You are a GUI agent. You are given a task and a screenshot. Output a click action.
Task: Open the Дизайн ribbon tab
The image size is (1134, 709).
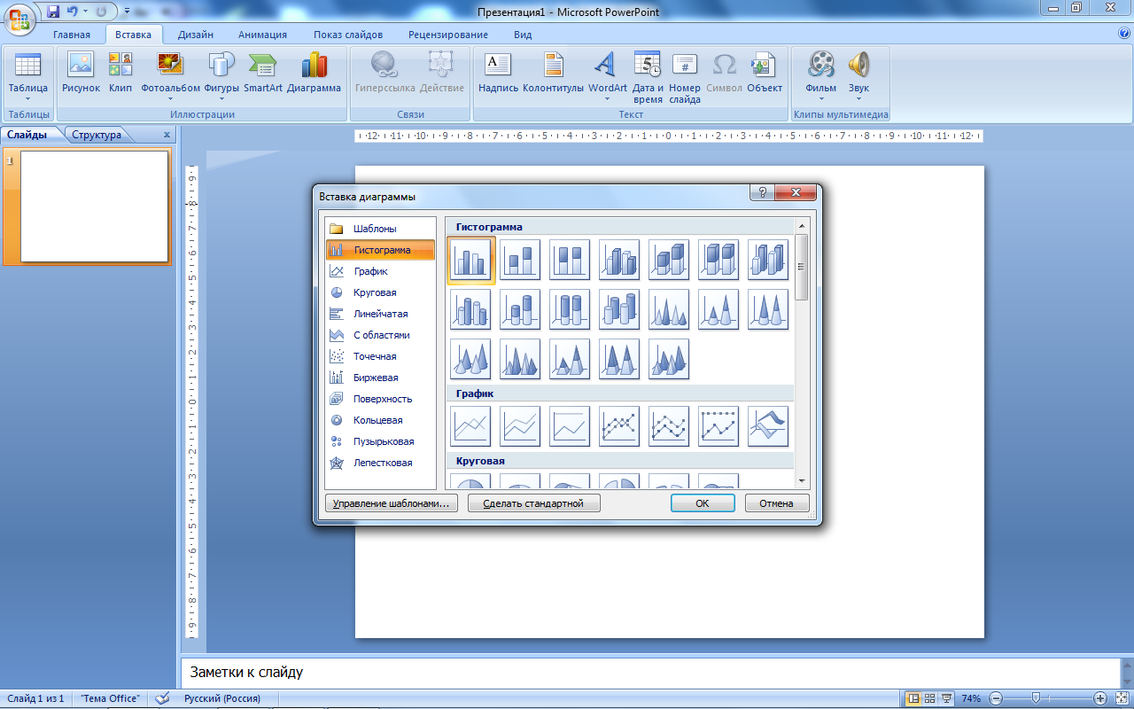point(195,35)
